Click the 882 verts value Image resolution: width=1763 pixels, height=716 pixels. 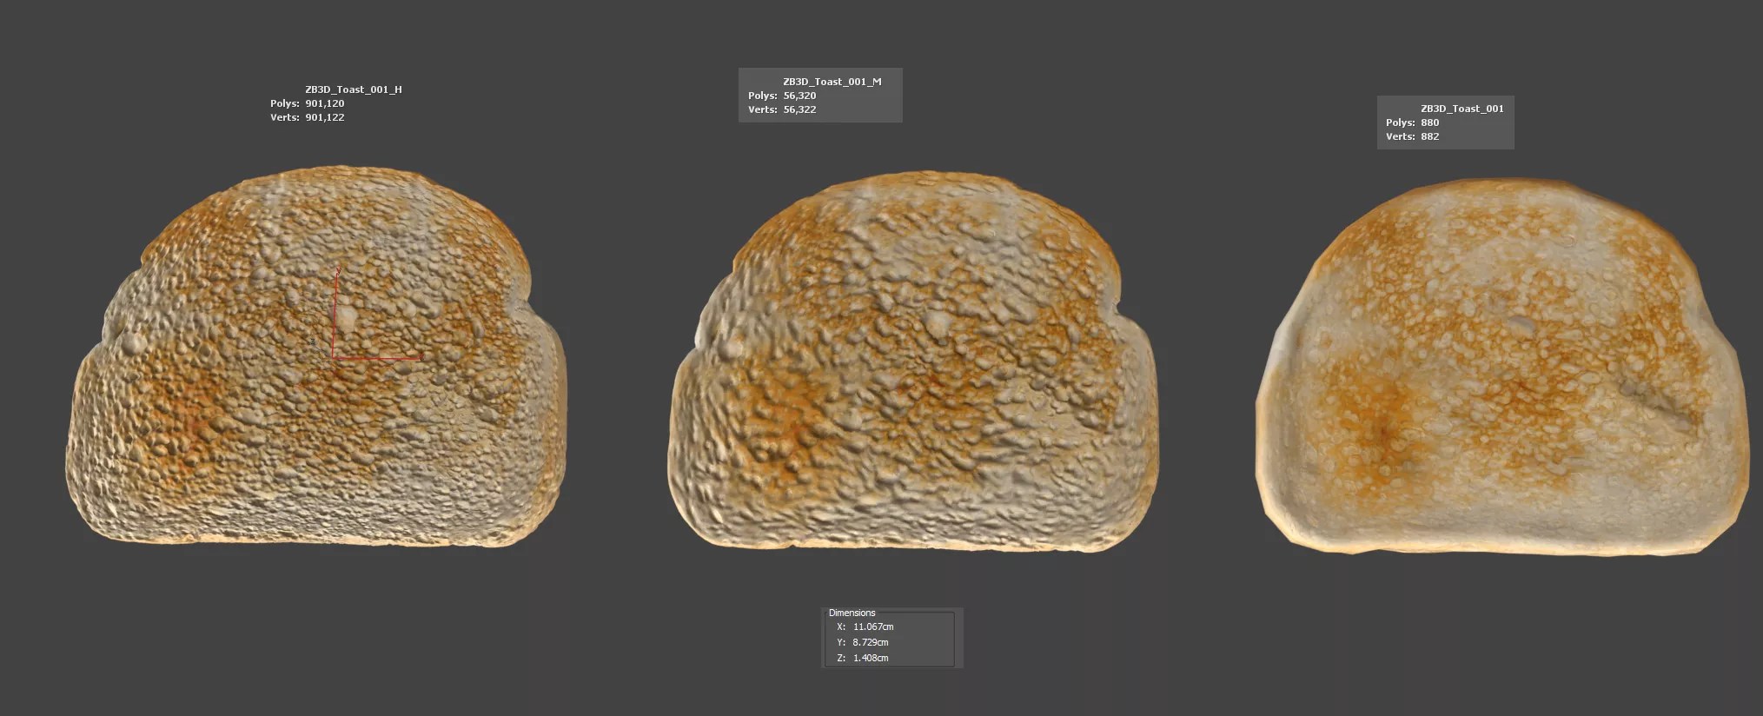(x=1429, y=136)
